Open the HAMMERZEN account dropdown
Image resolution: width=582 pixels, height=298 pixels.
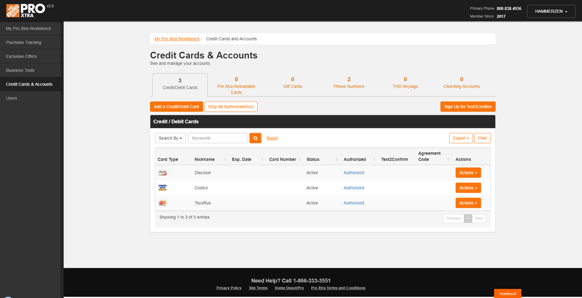551,12
